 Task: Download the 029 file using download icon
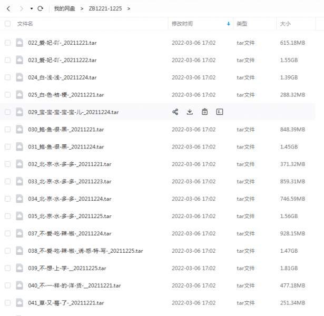[190, 112]
